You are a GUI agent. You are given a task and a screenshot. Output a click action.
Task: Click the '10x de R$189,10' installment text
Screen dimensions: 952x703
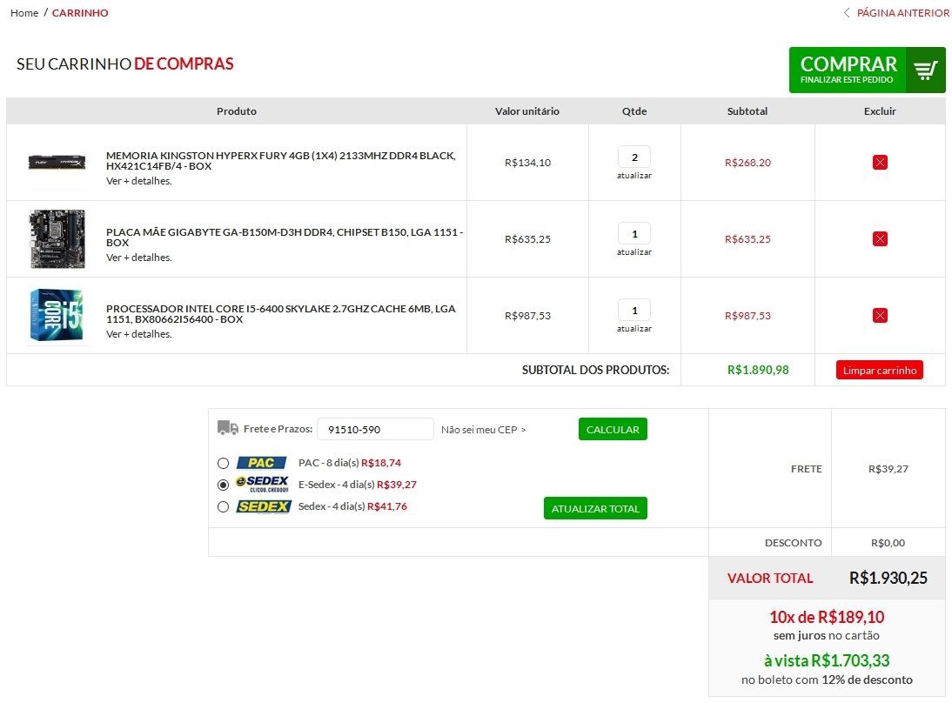click(827, 617)
